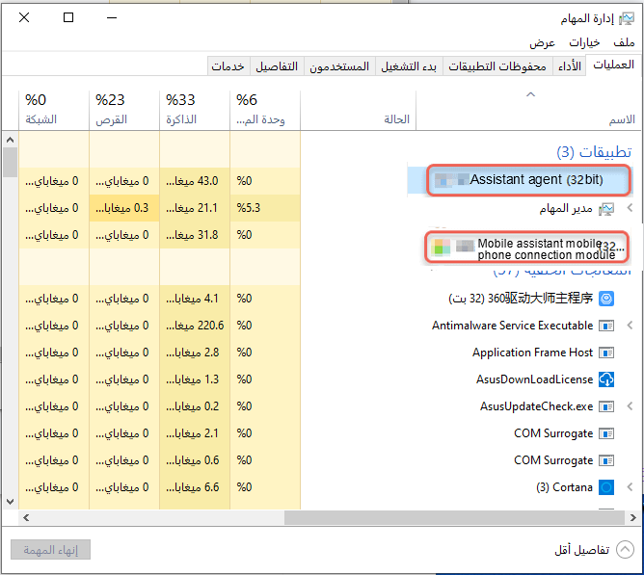
Task: Click the vertical scrollbar up arrow
Action: point(11,140)
